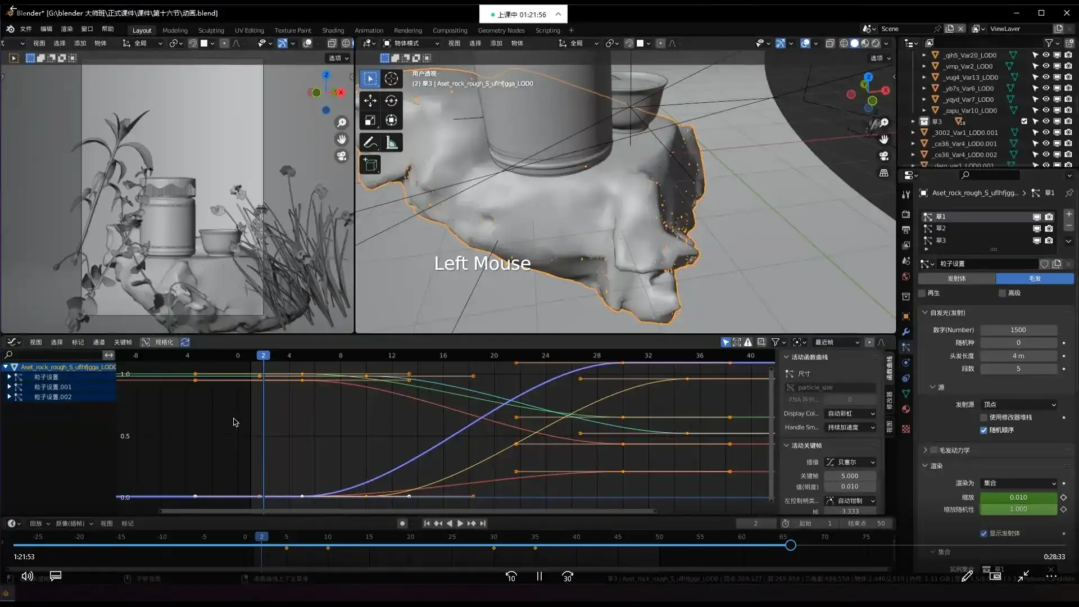Click the zoom magnifier in left viewport
Screen dimensions: 1079x607
(x=342, y=123)
